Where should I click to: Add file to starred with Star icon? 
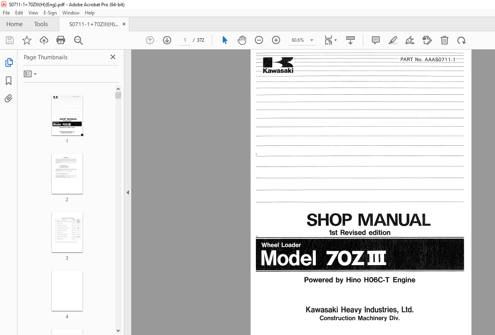26,40
